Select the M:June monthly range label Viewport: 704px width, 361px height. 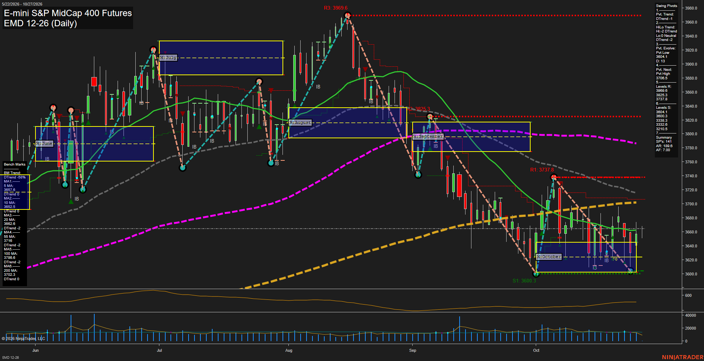click(x=45, y=143)
